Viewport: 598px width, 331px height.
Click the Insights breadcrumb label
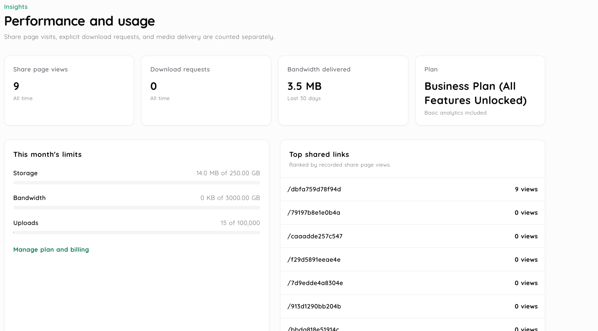coord(16,7)
